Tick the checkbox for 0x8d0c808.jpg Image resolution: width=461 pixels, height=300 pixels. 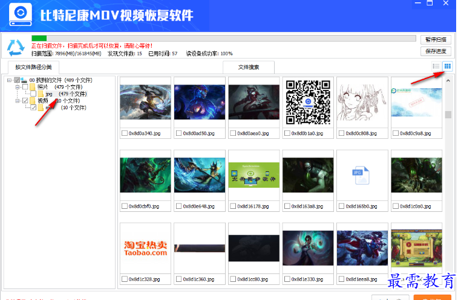pyautogui.click(x=341, y=133)
